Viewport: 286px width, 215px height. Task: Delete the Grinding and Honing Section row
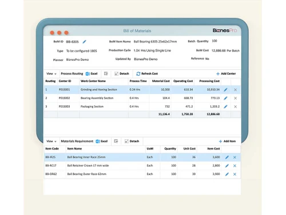236,89
